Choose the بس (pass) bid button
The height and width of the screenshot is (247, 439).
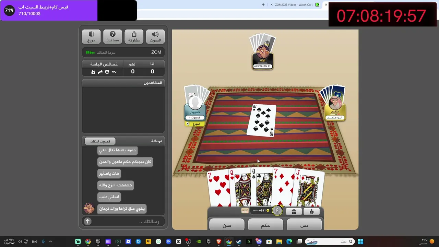click(x=304, y=225)
